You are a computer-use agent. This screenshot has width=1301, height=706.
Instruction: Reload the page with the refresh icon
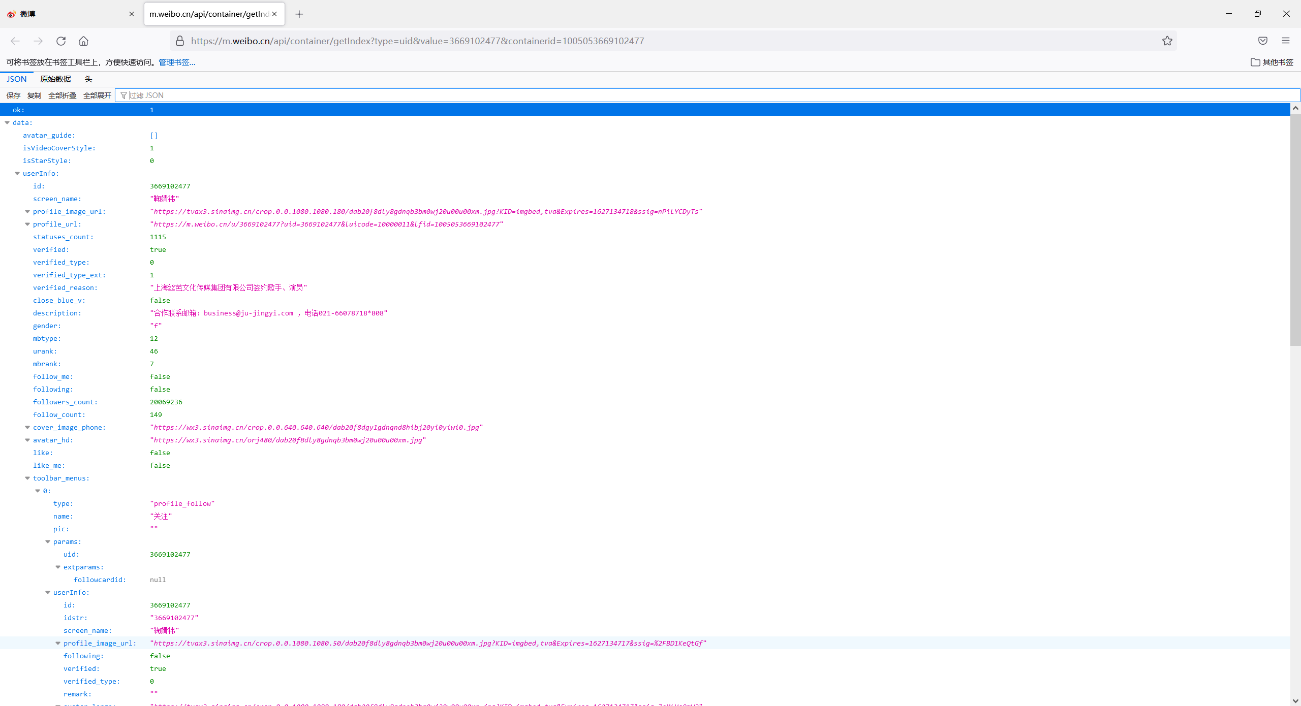coord(61,41)
